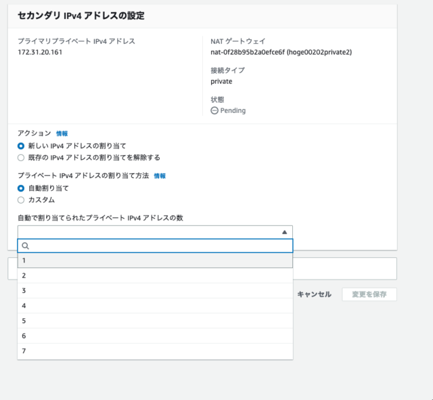Choose カスタム assignment method
Screen dimensions: 433x400
pos(21,200)
